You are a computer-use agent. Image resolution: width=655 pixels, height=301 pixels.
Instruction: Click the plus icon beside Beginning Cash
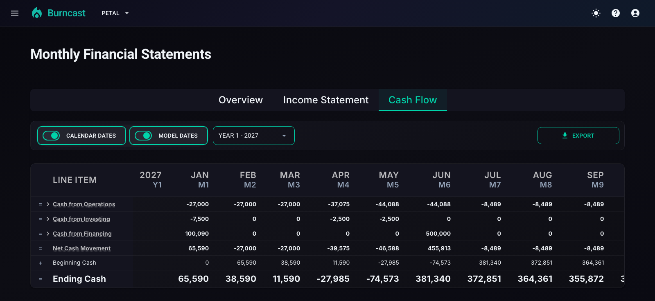(41, 263)
